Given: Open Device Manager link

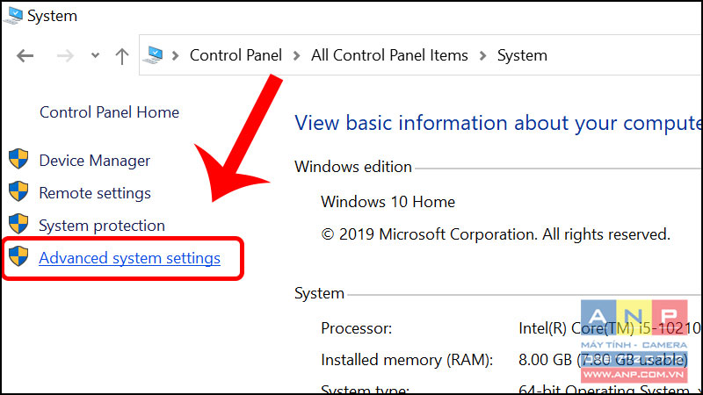Looking at the screenshot, I should click(95, 161).
